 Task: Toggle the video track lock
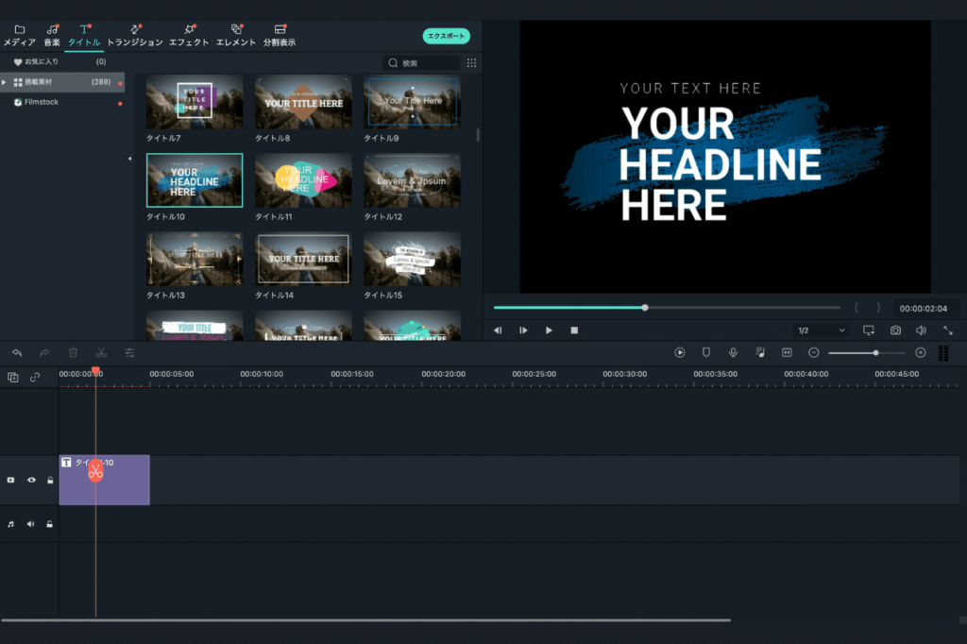coord(50,480)
